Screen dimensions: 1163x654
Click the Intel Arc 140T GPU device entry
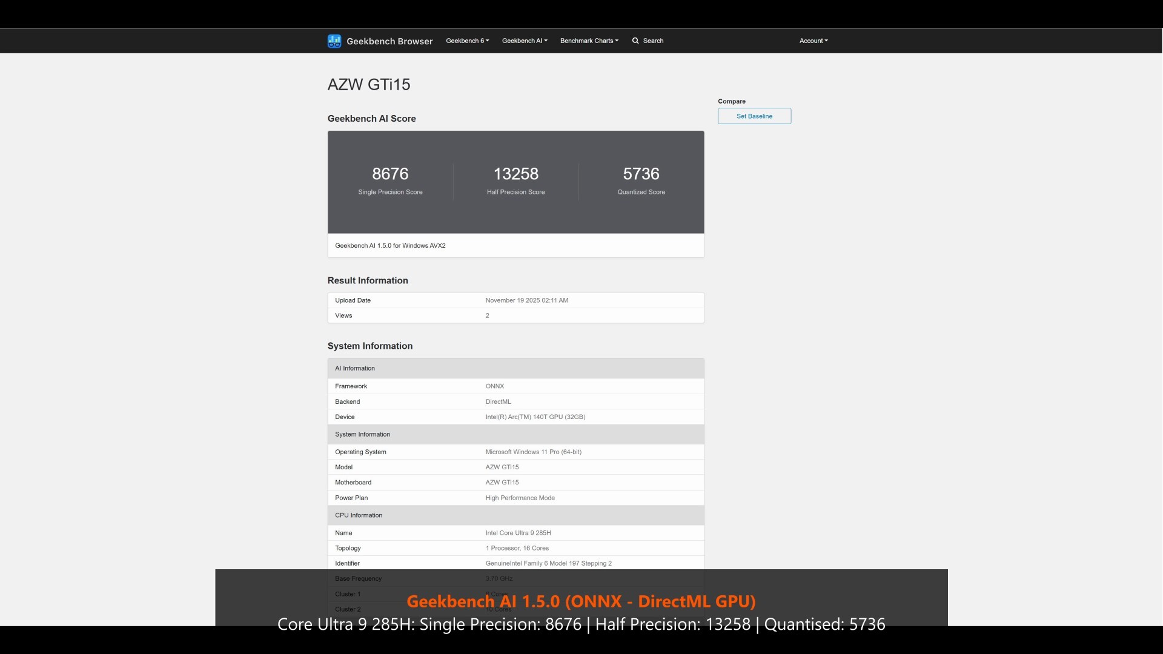[x=535, y=417]
